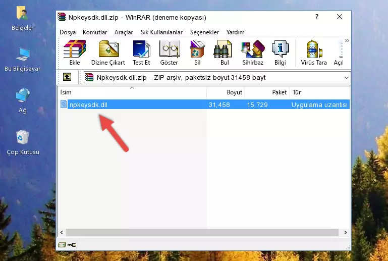The height and width of the screenshot is (261, 388).
Task: Select the Ağ network desktop icon
Action: [23, 101]
